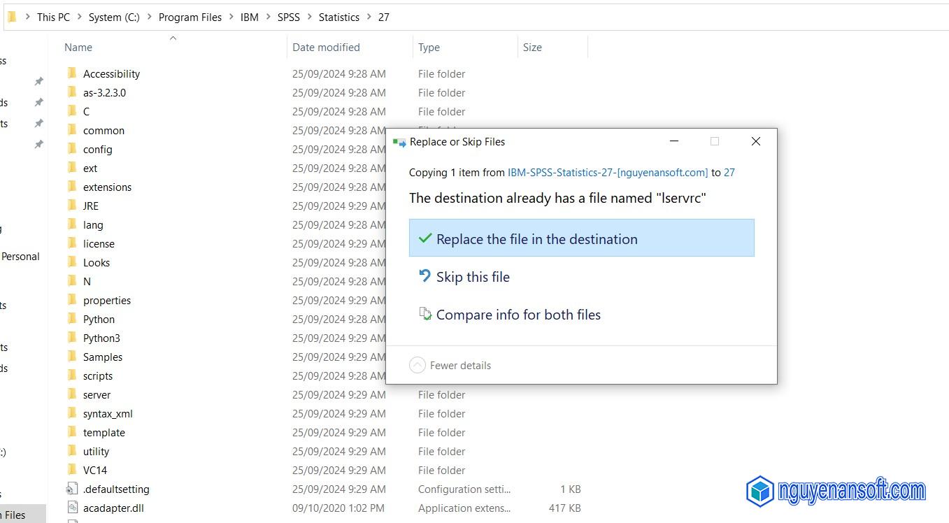Select the template folder name

(104, 432)
